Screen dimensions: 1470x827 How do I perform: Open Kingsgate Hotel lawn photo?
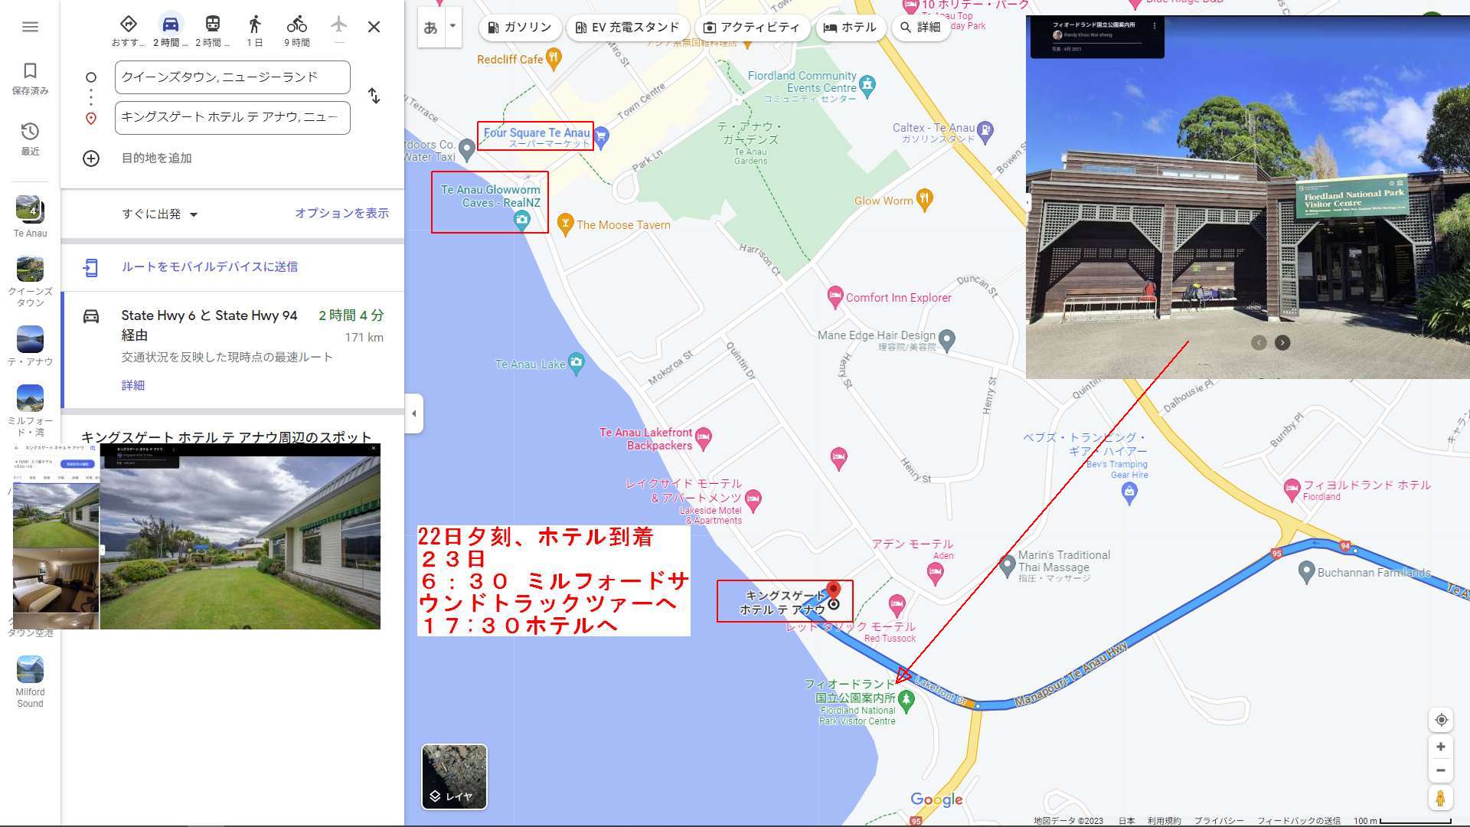[x=240, y=542]
